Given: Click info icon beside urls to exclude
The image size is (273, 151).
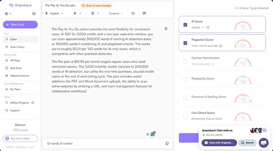Looking at the screenshot, I should (x=221, y=46).
